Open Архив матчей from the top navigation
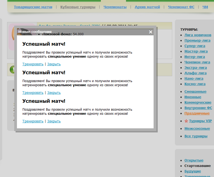The height and width of the screenshot is (177, 214). (x=147, y=7)
